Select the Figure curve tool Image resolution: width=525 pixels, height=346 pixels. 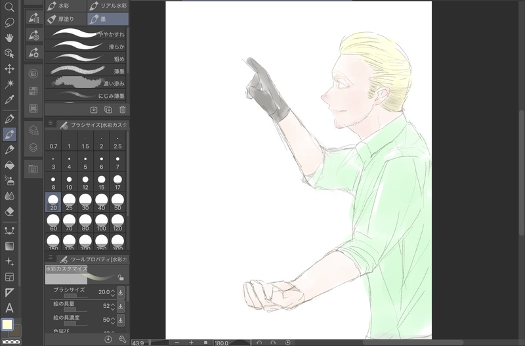click(x=9, y=231)
